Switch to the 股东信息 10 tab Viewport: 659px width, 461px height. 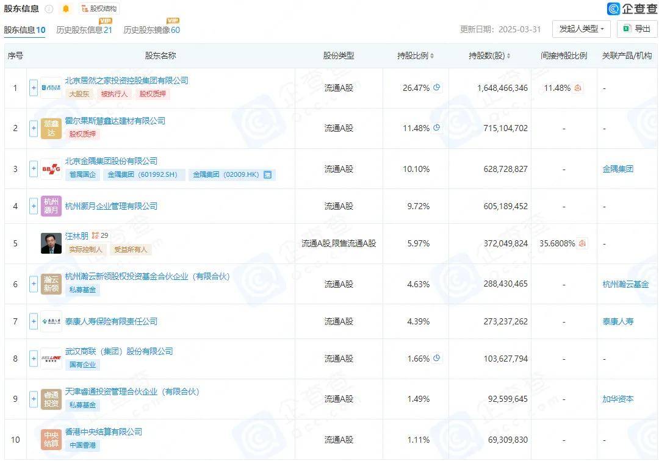pos(25,30)
